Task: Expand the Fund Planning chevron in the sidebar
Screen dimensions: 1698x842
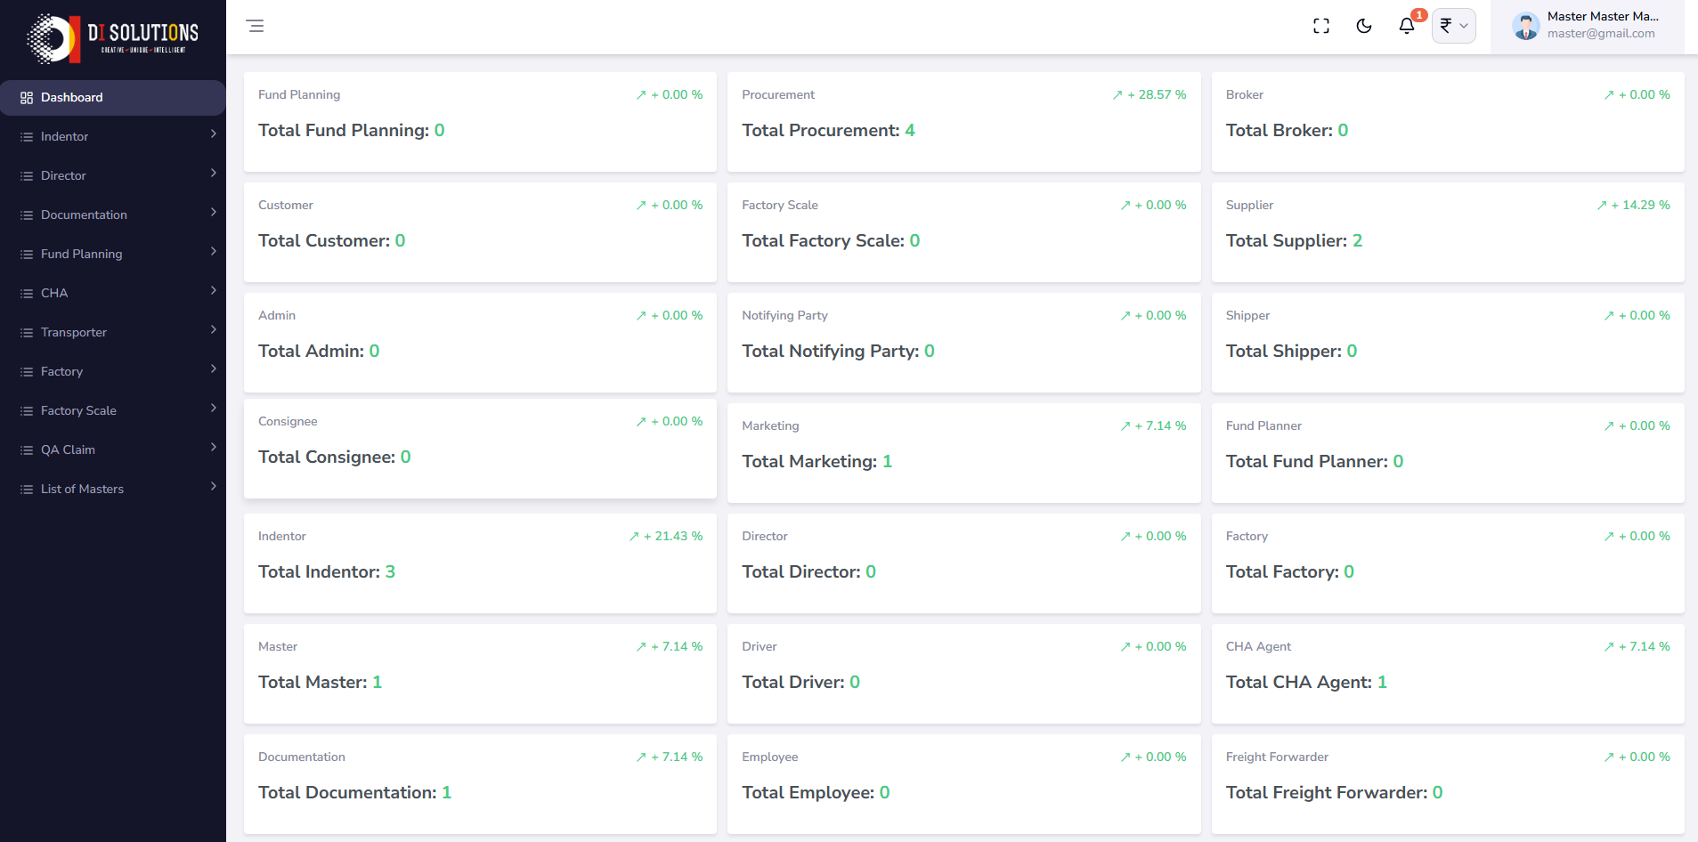Action: (x=214, y=252)
